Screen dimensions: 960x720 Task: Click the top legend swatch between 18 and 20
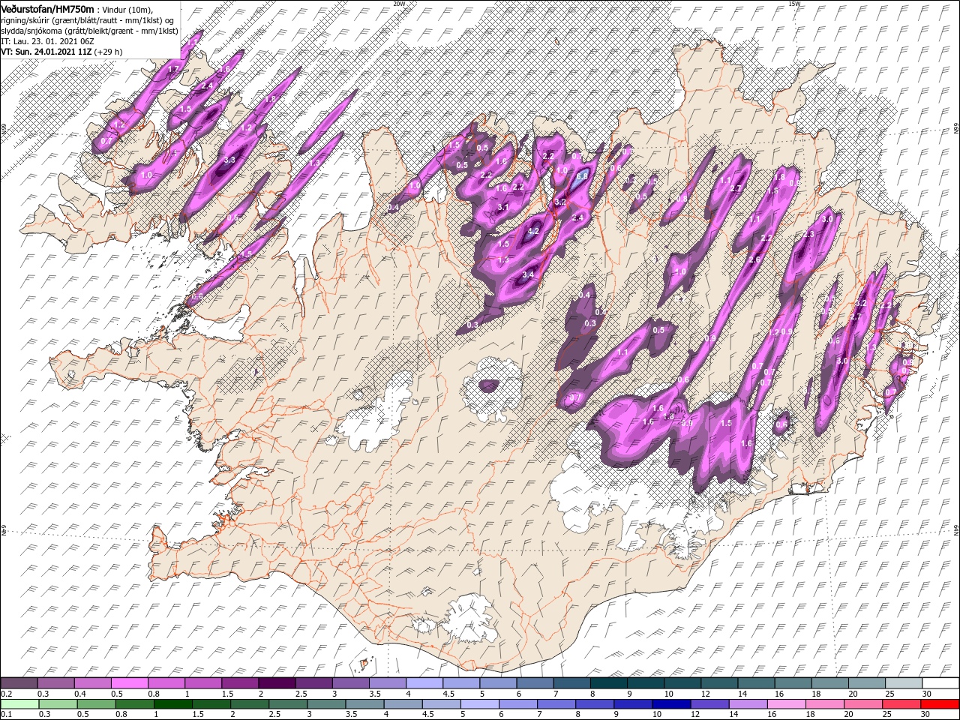coord(829,683)
